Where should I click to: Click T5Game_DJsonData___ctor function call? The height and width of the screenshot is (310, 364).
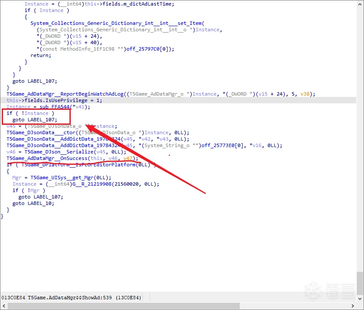pos(42,132)
